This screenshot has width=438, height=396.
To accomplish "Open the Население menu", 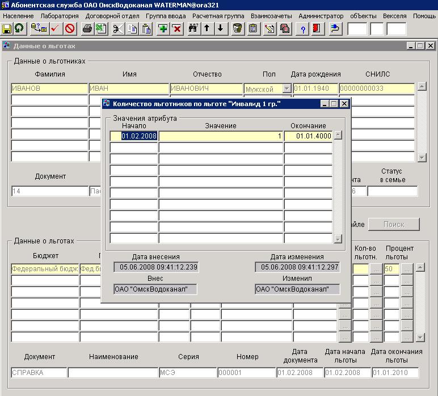I will [x=18, y=16].
